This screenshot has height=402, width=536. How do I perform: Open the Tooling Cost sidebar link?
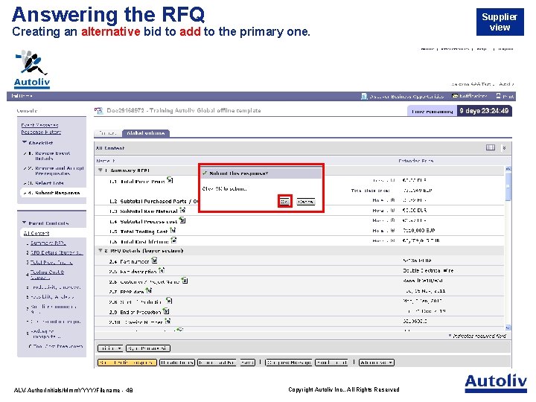(x=47, y=274)
